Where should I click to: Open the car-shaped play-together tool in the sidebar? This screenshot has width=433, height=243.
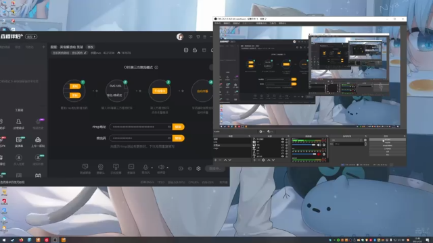[38, 140]
